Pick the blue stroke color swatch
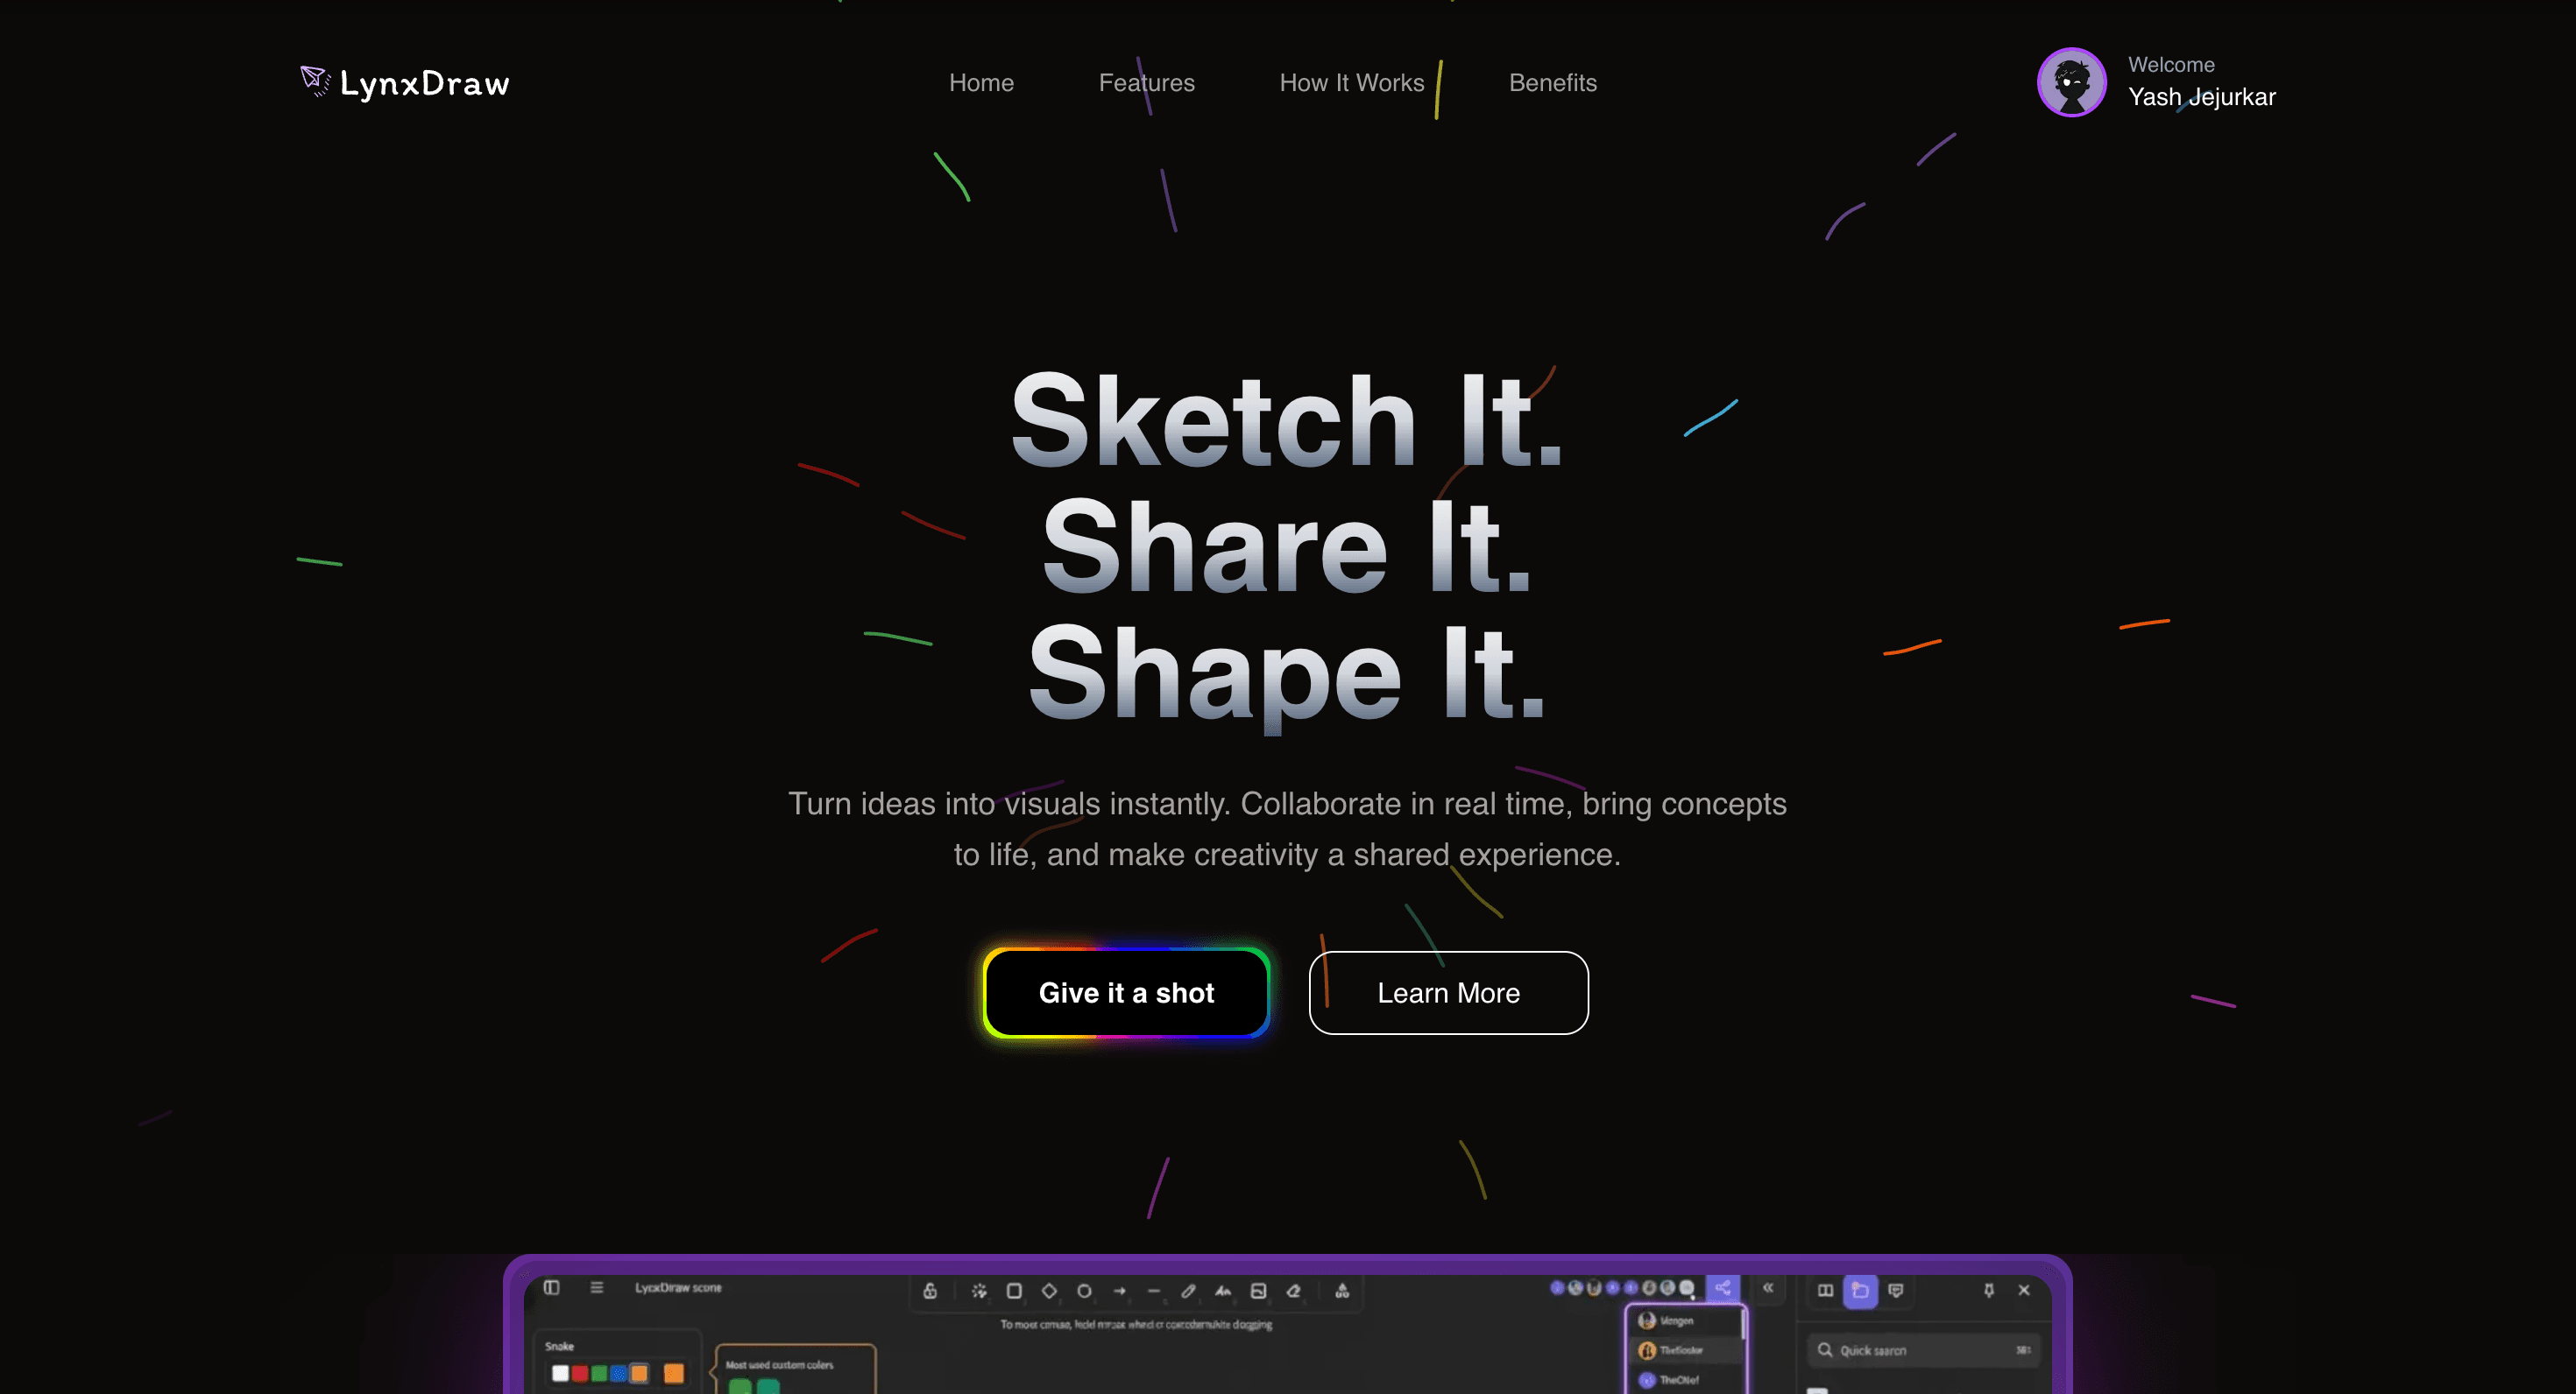The width and height of the screenshot is (2576, 1394). 618,1373
